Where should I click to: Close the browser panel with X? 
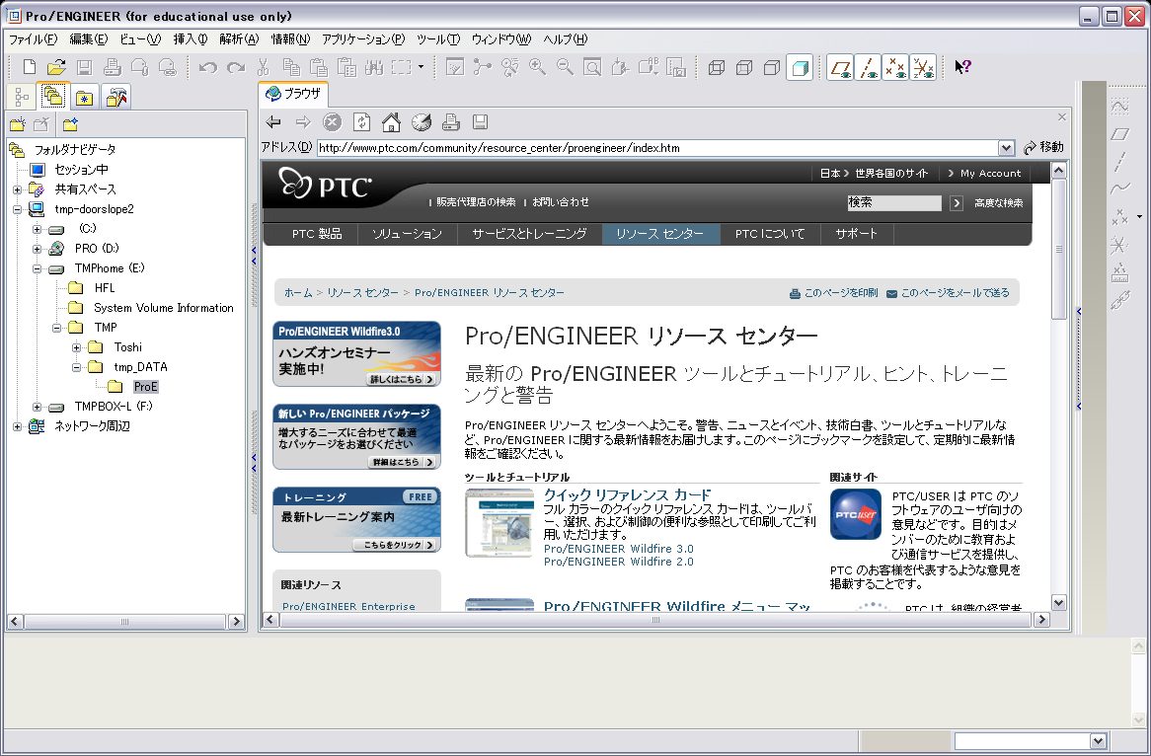coord(1061,116)
